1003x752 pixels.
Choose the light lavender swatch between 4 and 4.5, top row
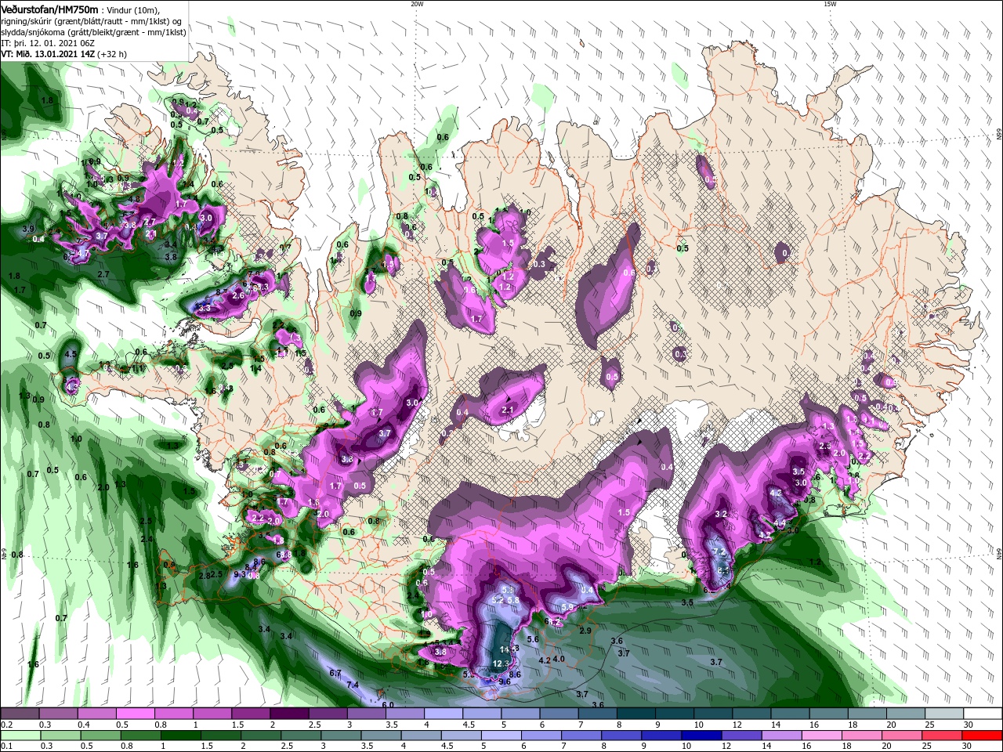444,714
